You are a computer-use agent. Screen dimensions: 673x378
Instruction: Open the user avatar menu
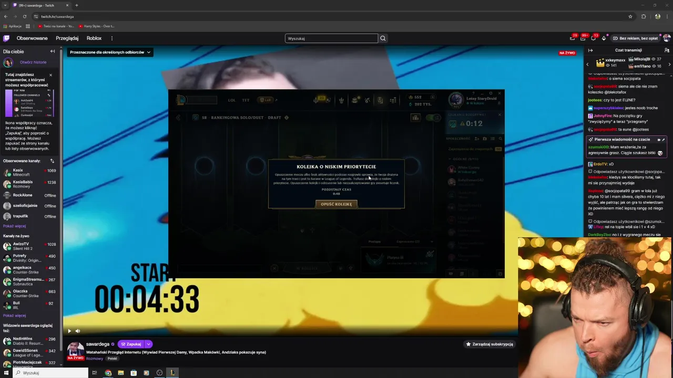point(666,38)
